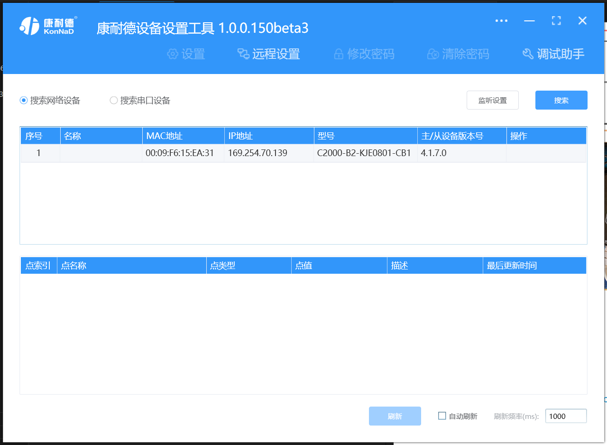Screen dimensions: 607x445
Task: Click the 远程设置 network icon
Action: 243,54
